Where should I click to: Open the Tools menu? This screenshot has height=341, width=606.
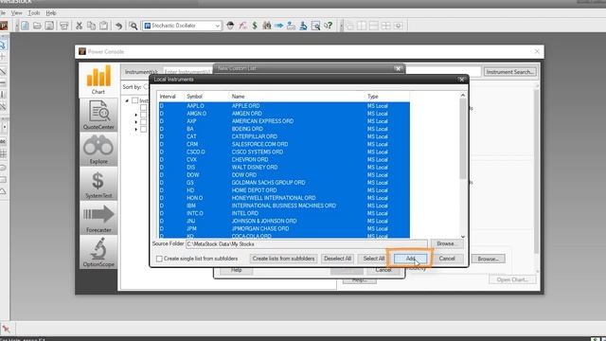tap(34, 12)
